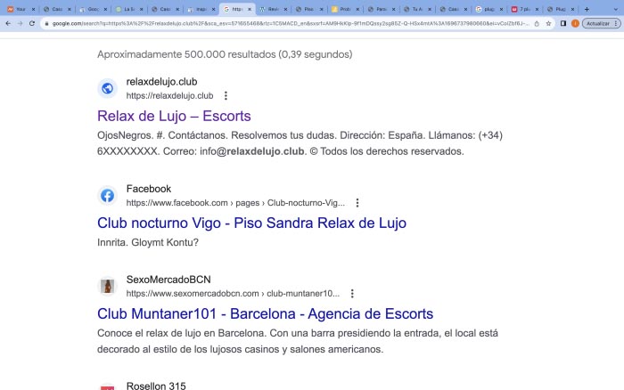Image resolution: width=624 pixels, height=390 pixels.
Task: Click the 'SexoMercadoBCN' site name label
Action: (168, 280)
